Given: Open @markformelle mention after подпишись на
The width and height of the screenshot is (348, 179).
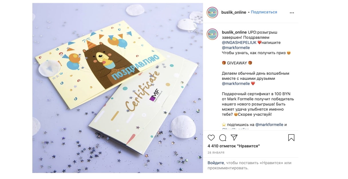Looking at the screenshot, I should (269, 125).
